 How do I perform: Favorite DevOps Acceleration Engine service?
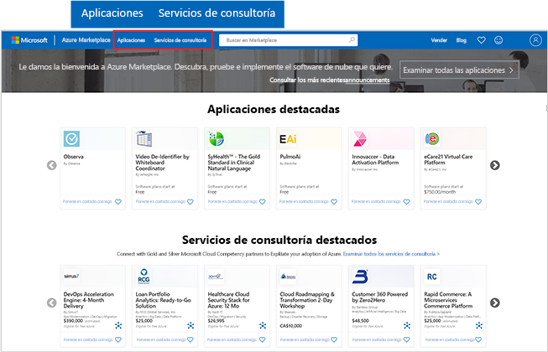click(118, 339)
